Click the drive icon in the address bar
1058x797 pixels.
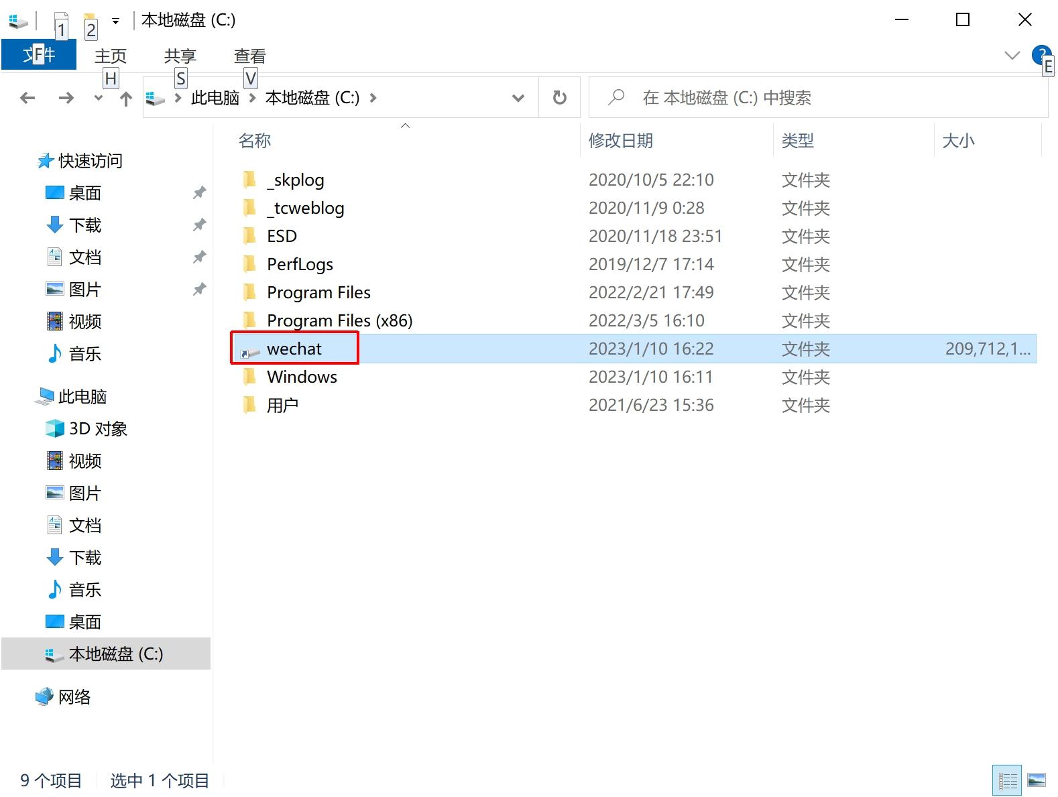155,99
